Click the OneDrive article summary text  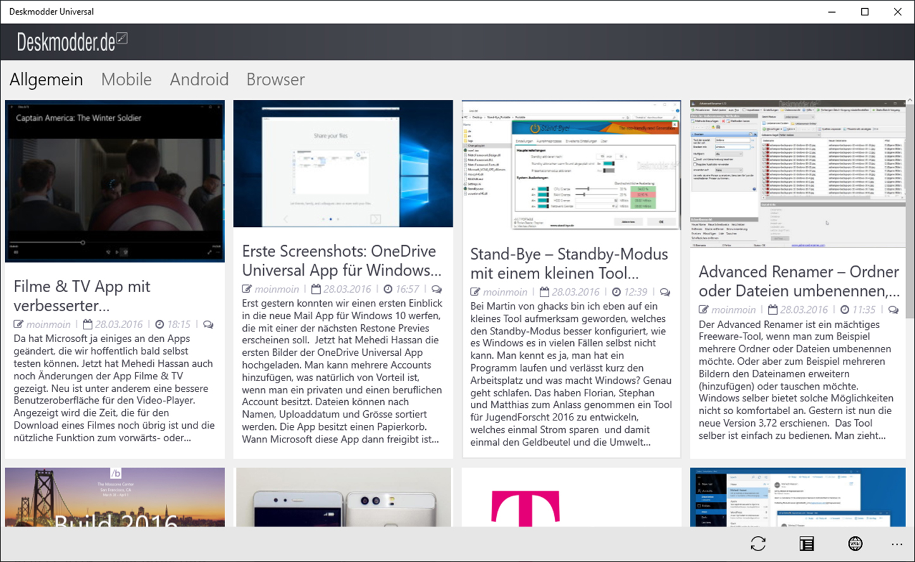click(342, 371)
